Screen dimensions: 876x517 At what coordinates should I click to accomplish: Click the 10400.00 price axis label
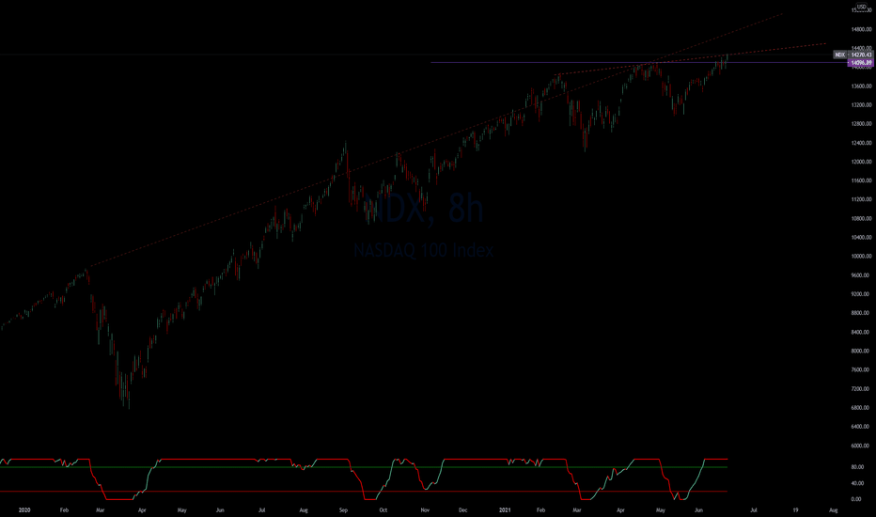coord(861,238)
